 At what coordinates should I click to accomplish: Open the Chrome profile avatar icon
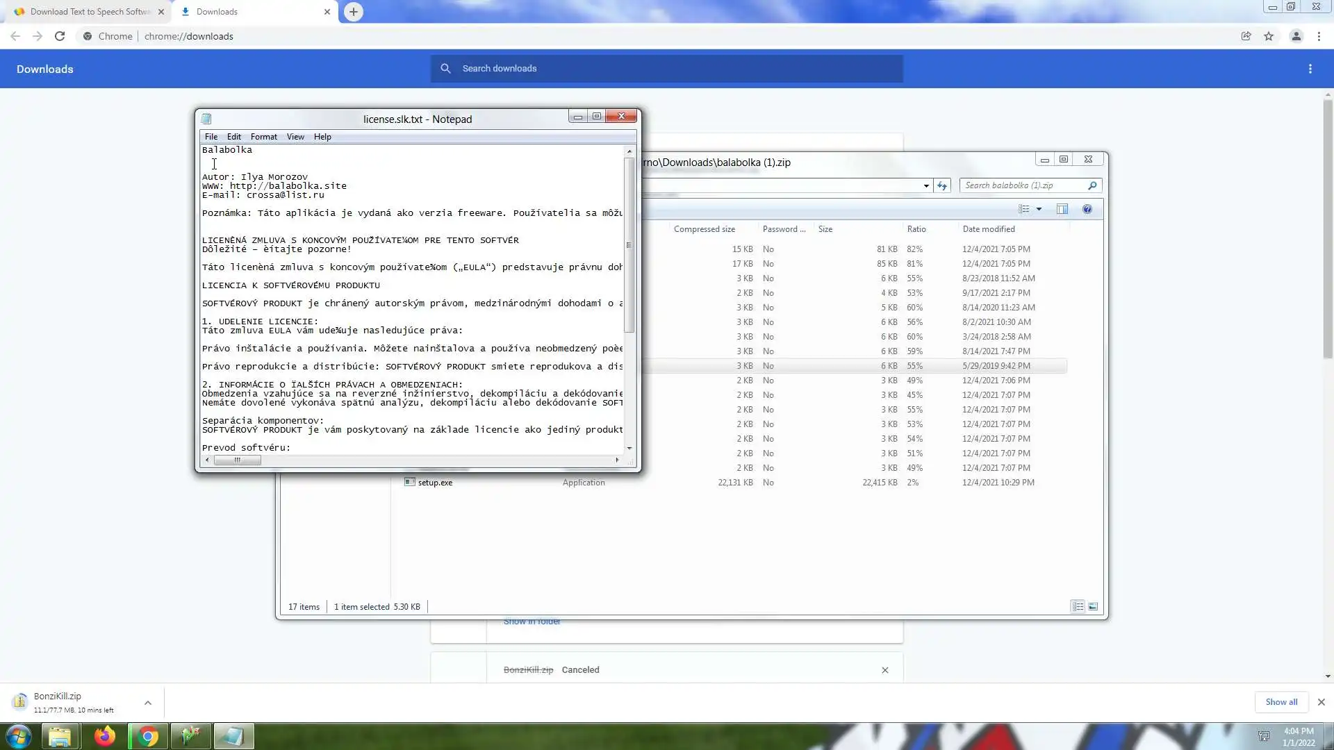(1296, 36)
